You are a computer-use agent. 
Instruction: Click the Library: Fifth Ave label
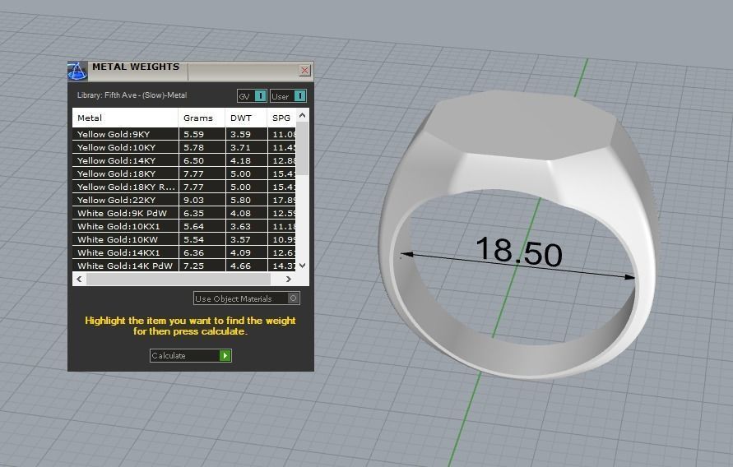pyautogui.click(x=132, y=95)
